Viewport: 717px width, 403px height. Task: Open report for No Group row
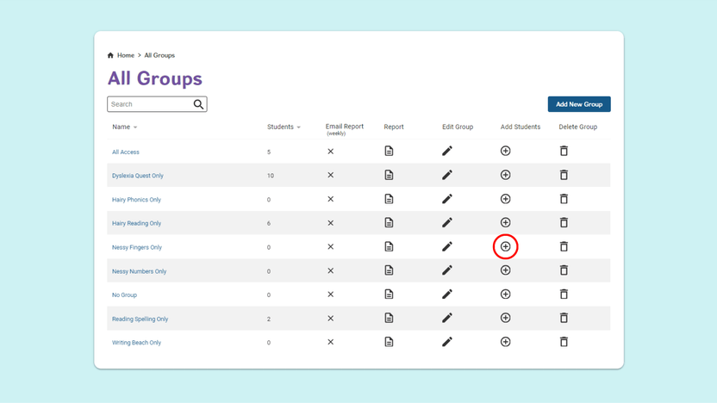click(x=389, y=294)
